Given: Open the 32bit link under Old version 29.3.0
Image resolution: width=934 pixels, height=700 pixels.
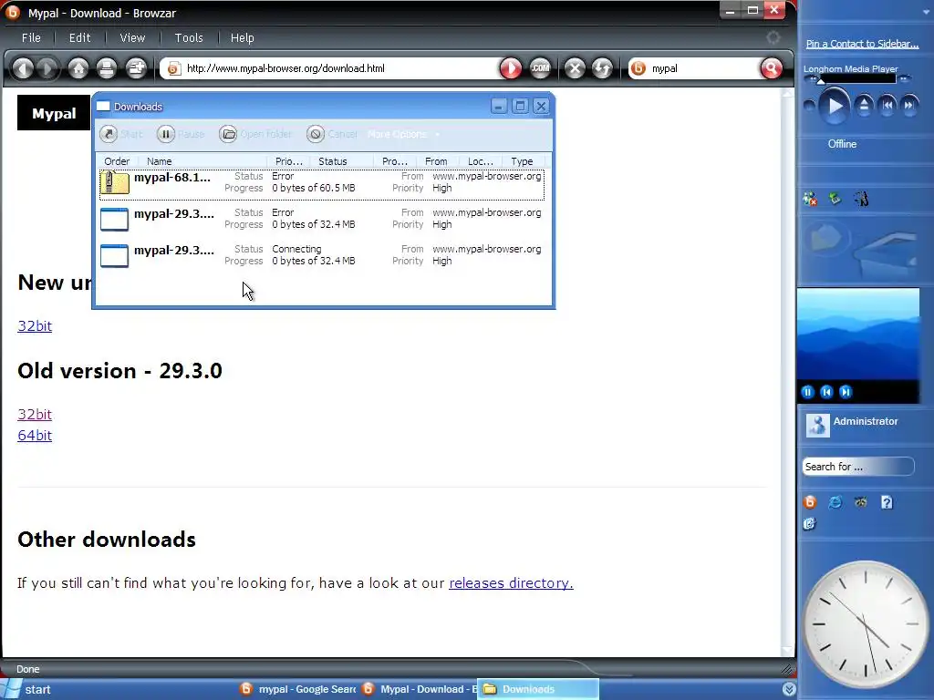Looking at the screenshot, I should 35,415.
